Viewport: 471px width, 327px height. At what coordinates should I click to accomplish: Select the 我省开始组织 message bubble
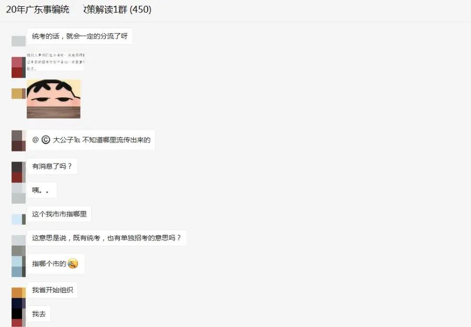[52, 290]
